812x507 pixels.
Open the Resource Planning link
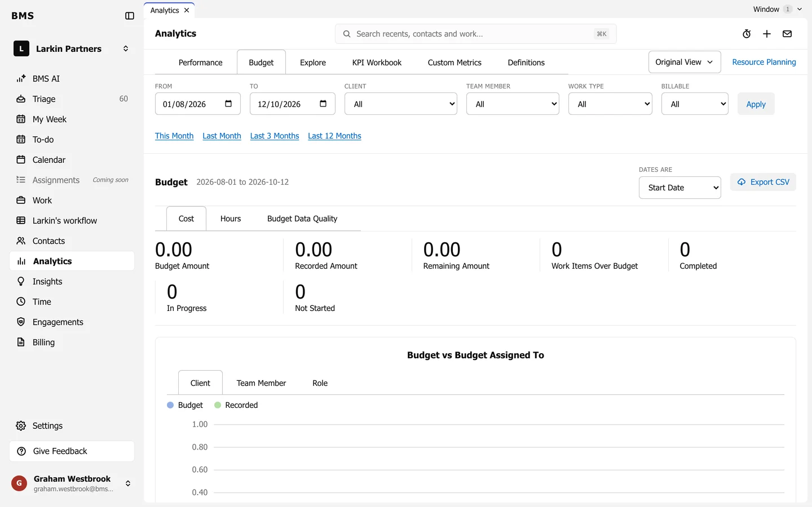(x=764, y=62)
